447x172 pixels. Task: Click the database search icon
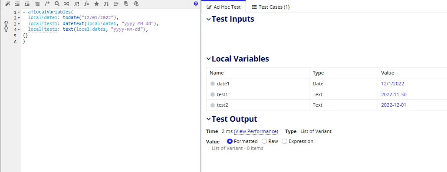click(126, 4)
